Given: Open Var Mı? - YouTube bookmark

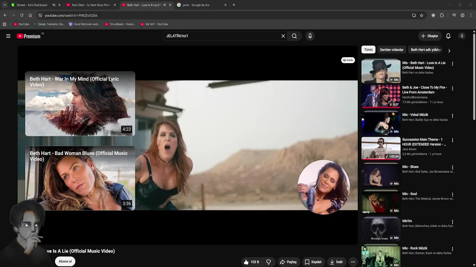Looking at the screenshot, I should click(x=154, y=24).
